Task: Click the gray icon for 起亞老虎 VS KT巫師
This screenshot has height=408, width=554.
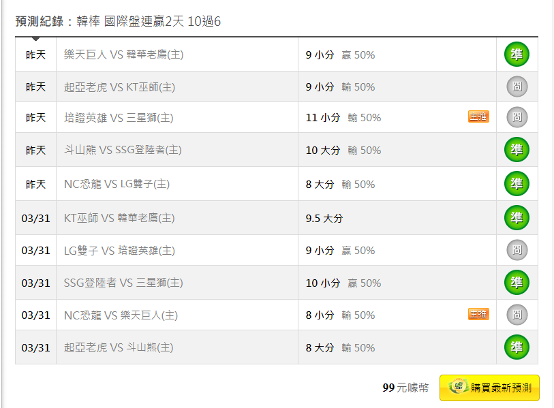Action: point(517,87)
